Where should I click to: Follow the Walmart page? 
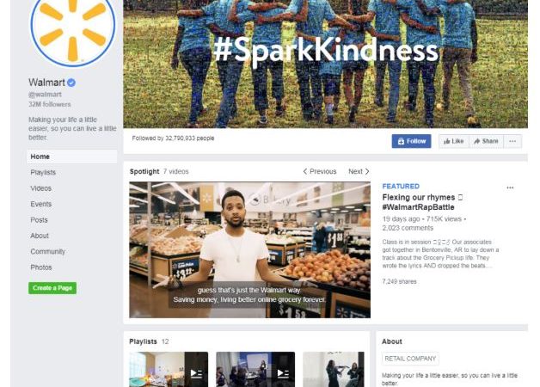pyautogui.click(x=411, y=141)
